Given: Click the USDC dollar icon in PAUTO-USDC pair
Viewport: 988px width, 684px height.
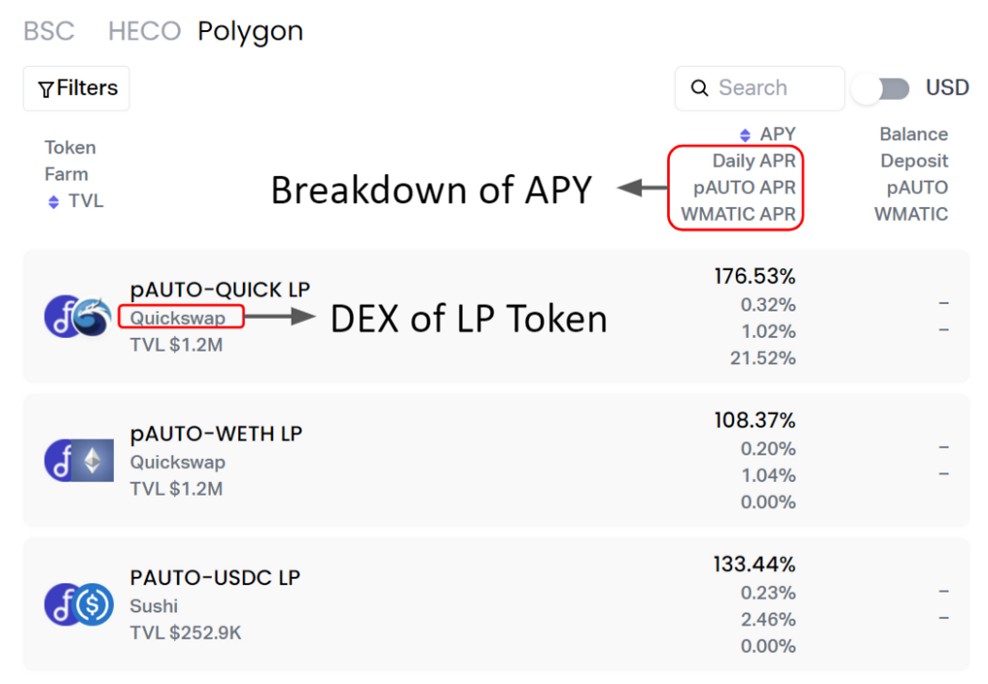Looking at the screenshot, I should coord(94,605).
